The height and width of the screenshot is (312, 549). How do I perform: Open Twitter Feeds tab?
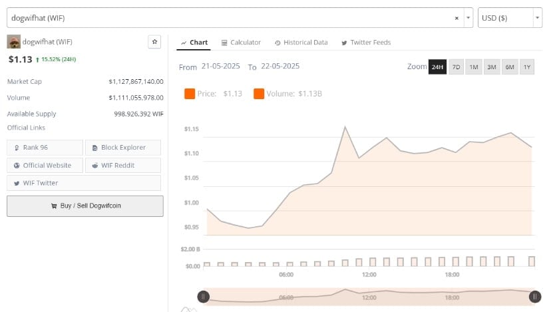click(365, 43)
